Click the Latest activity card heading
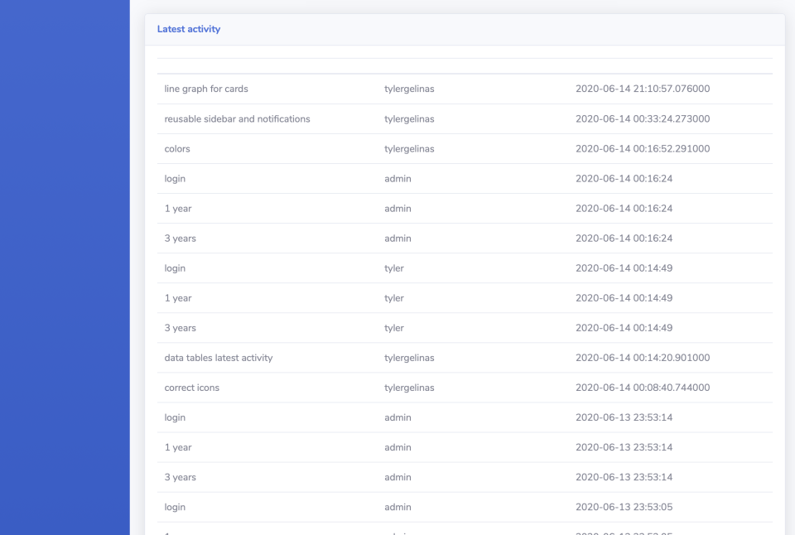Screen dimensions: 795x535 [x=189, y=29]
